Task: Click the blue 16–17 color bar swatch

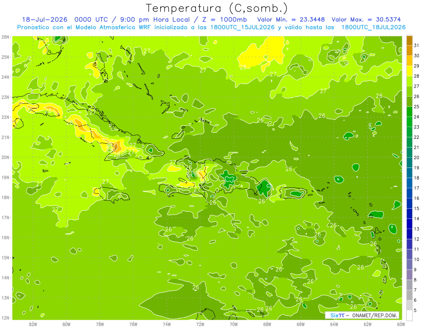Action: point(409,193)
